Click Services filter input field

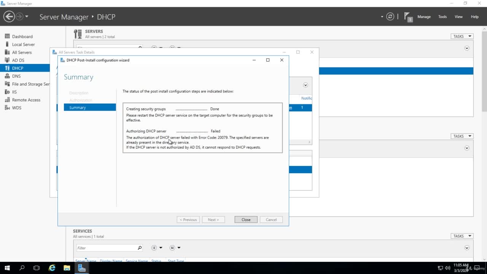107,248
